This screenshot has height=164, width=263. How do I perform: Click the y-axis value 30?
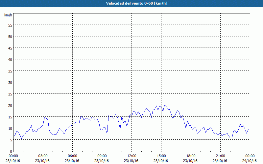(10, 83)
